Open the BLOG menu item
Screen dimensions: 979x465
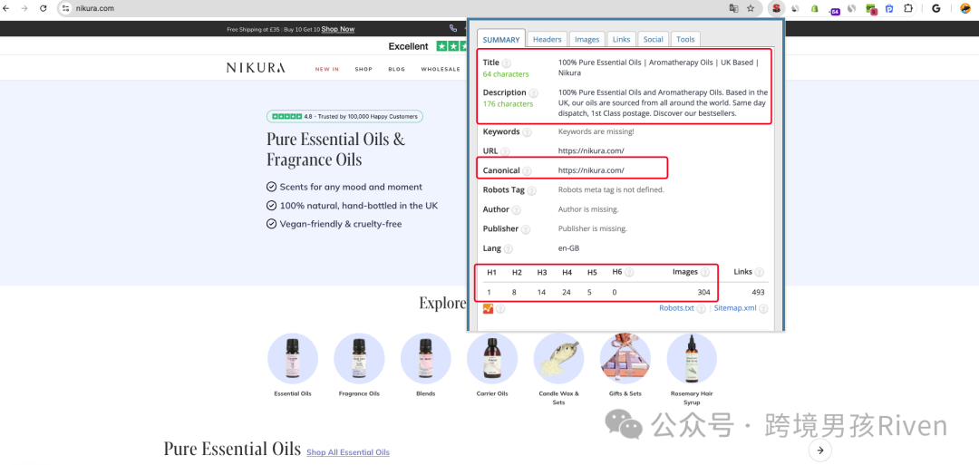pos(396,69)
